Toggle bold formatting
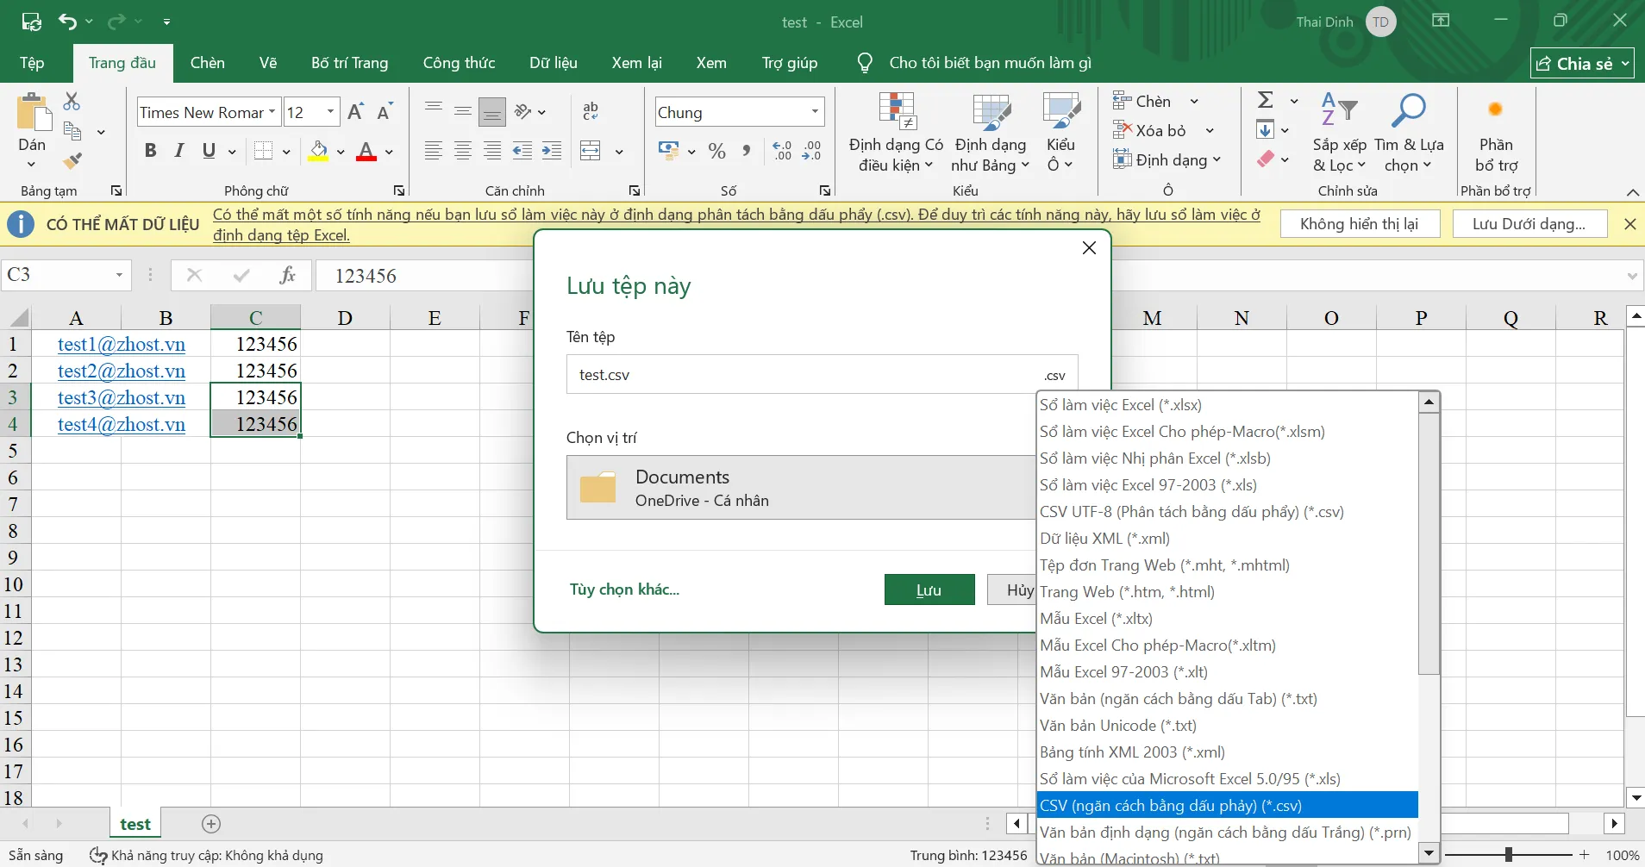This screenshot has height=867, width=1645. coord(151,152)
